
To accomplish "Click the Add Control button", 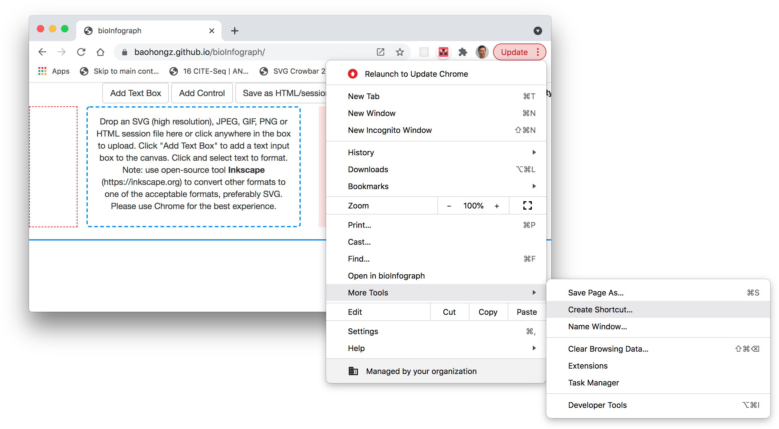I will (202, 93).
